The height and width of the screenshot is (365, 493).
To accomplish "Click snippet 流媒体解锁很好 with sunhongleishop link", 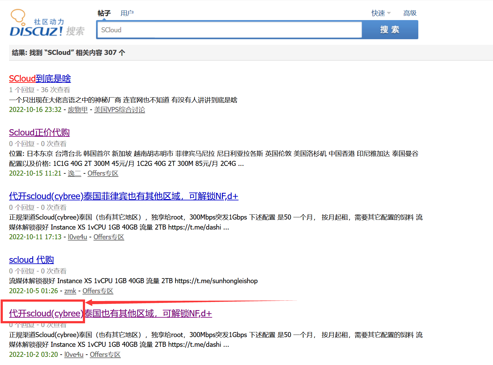I will pos(133,281).
